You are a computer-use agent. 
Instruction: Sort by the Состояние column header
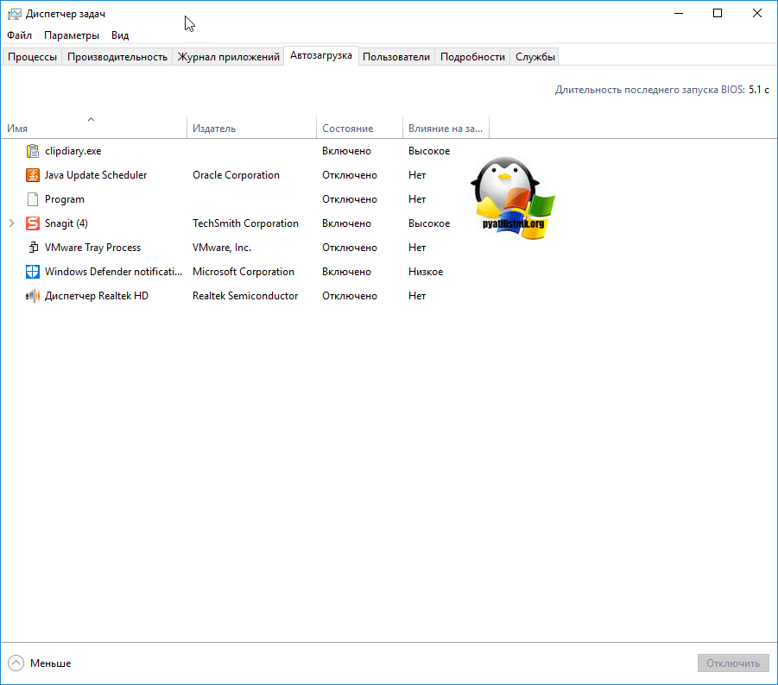click(347, 129)
